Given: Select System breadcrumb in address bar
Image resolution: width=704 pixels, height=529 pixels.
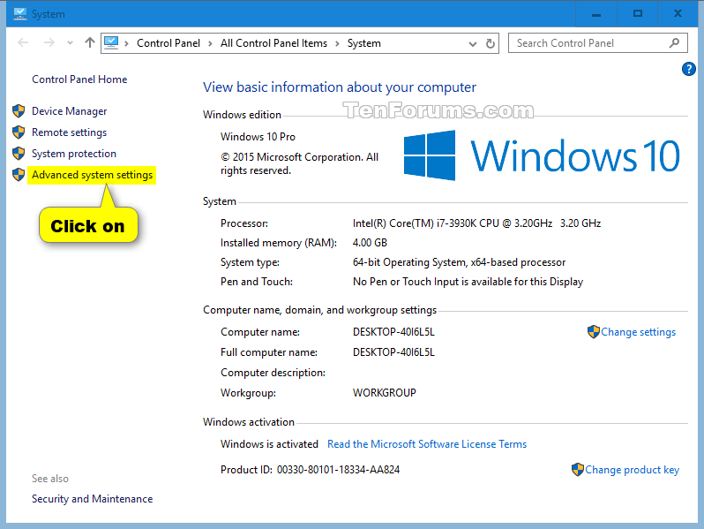Looking at the screenshot, I should 364,43.
